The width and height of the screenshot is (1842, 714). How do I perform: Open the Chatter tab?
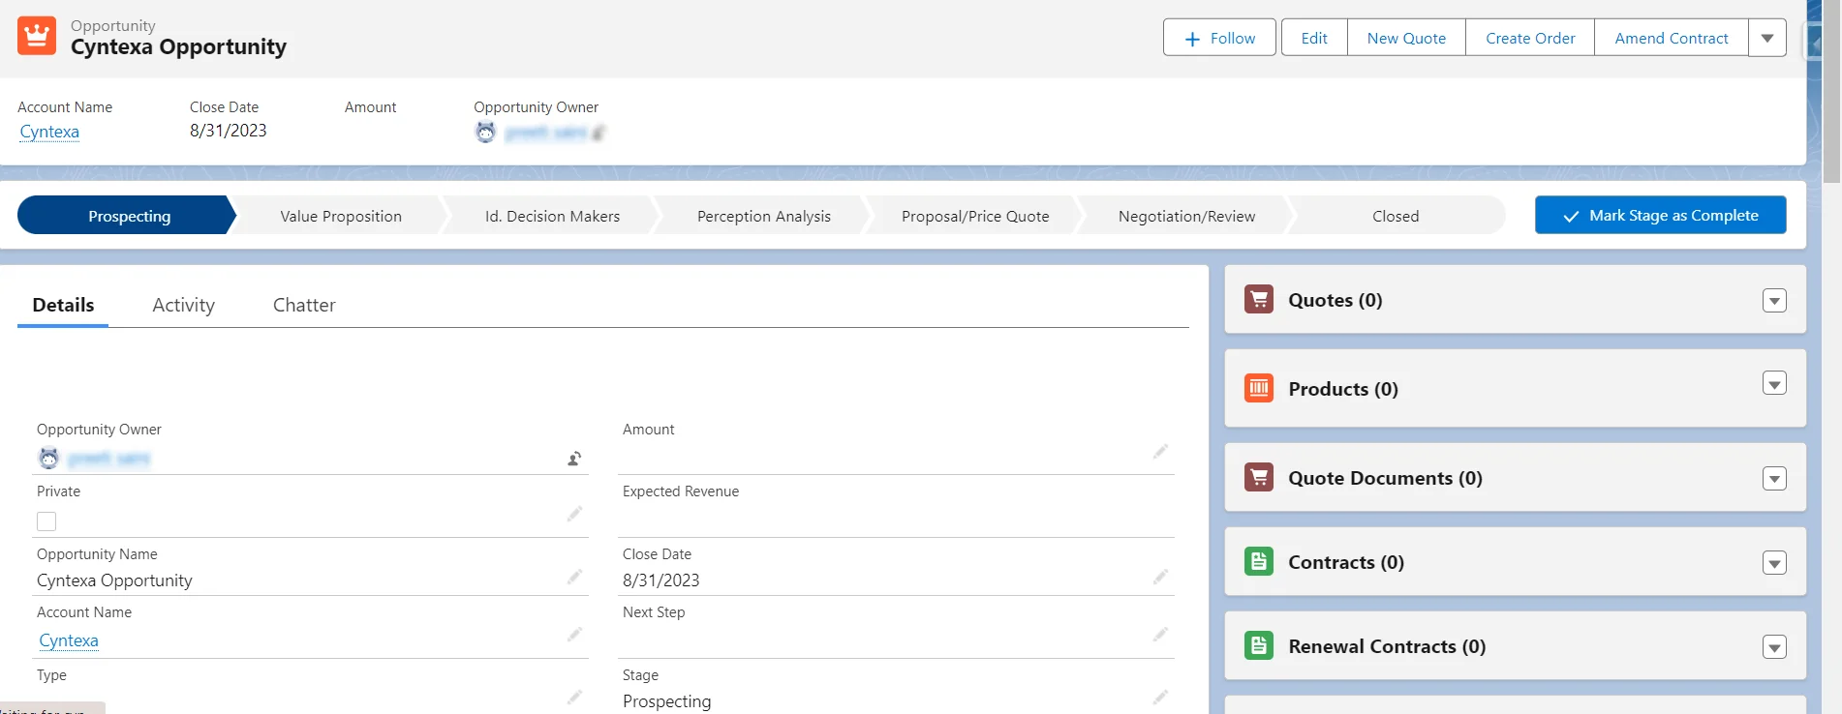coord(304,306)
